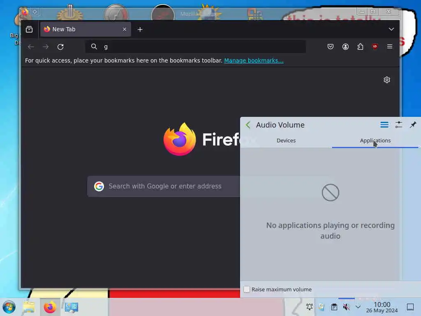This screenshot has height=316, width=421.
Task: Enable Raise maximum volume checkbox
Action: pos(247,289)
